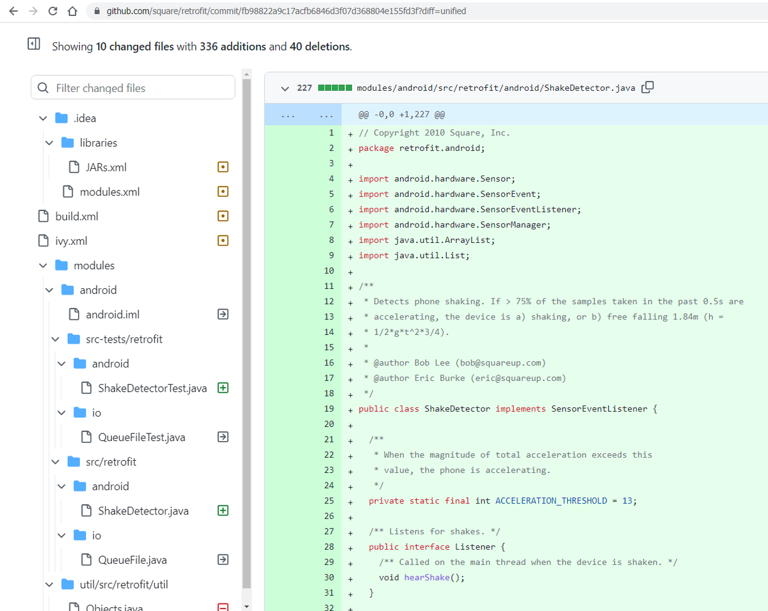This screenshot has width=768, height=611.
Task: Reload the page with refresh icon
Action: click(x=52, y=11)
